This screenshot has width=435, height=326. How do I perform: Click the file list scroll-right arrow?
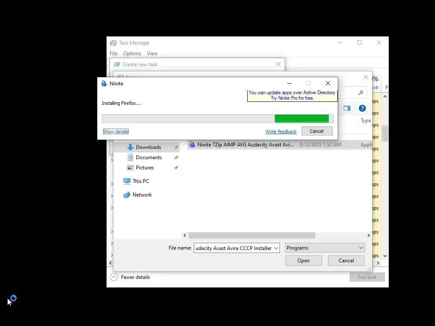pyautogui.click(x=368, y=235)
